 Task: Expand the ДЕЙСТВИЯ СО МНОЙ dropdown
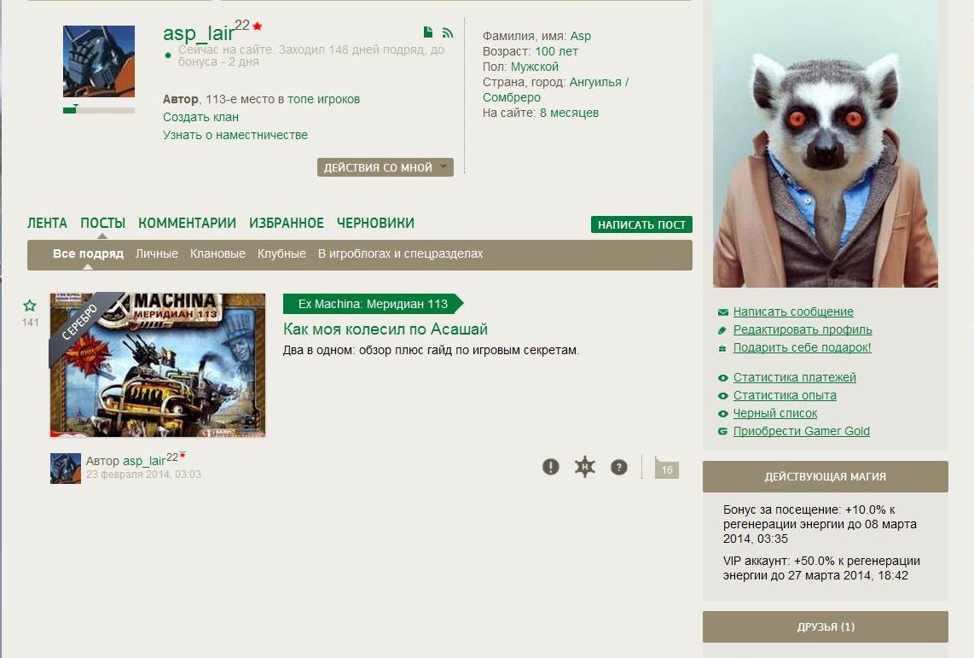tap(386, 167)
